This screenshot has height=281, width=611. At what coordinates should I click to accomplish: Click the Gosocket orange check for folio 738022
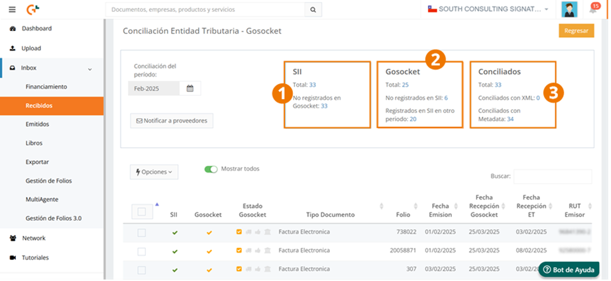click(209, 233)
